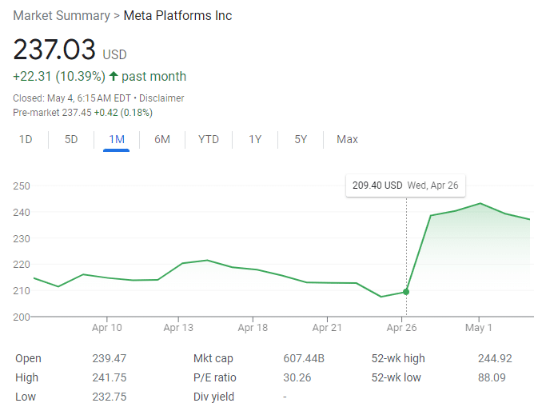Click the Low value 232.75
Screen dimensions: 546x411
(110, 397)
